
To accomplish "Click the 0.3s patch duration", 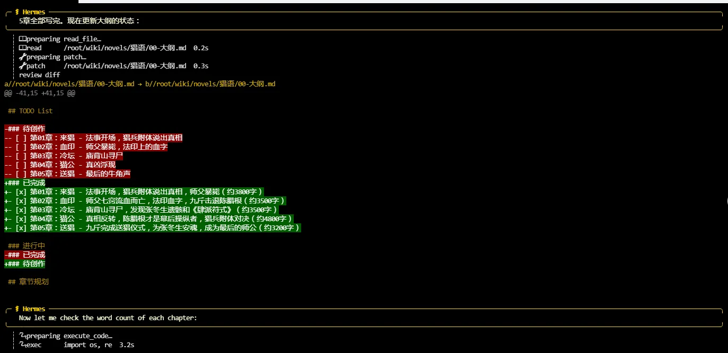I will click(201, 66).
